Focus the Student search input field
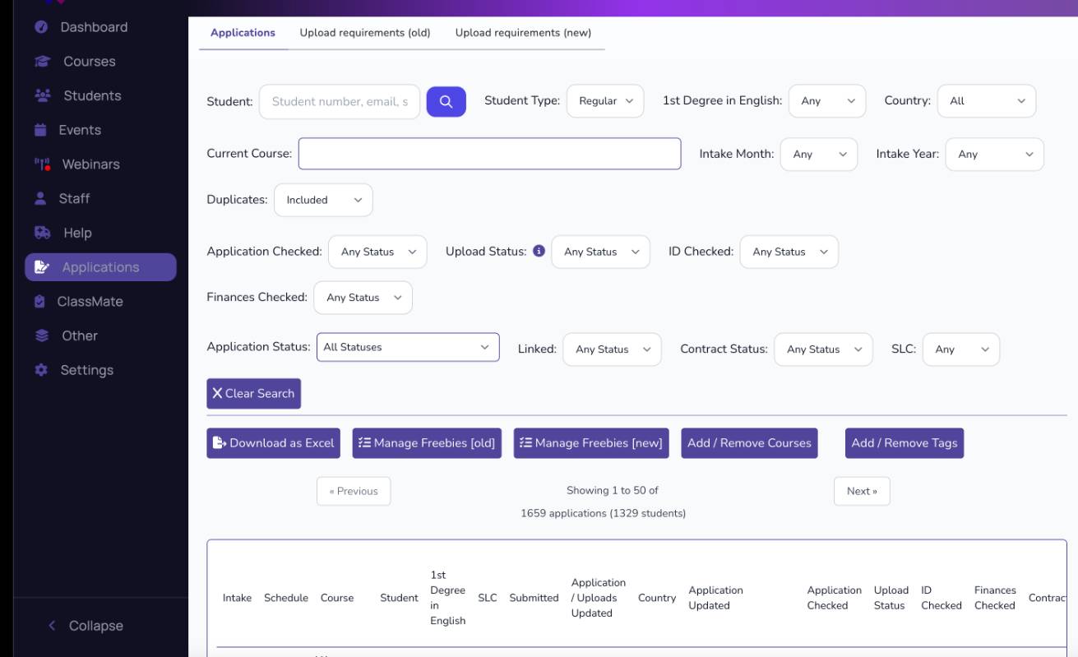Image resolution: width=1078 pixels, height=657 pixels. (340, 102)
